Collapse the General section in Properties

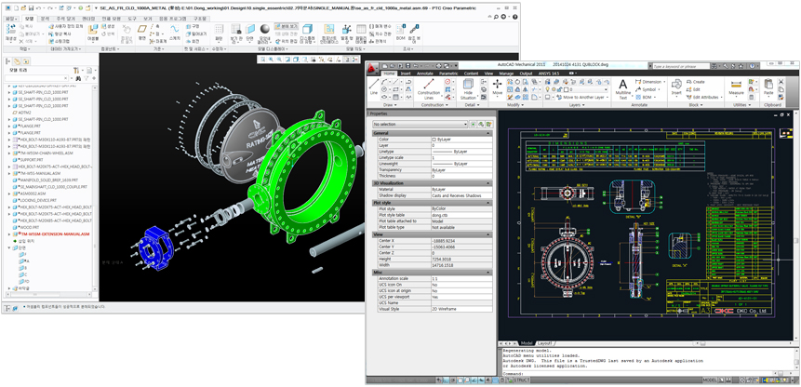click(x=488, y=133)
